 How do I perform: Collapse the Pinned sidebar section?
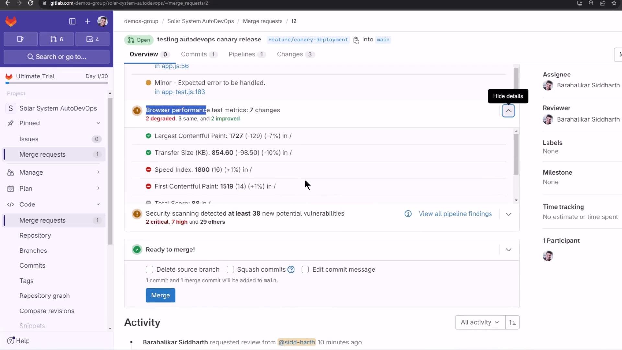pos(98,123)
